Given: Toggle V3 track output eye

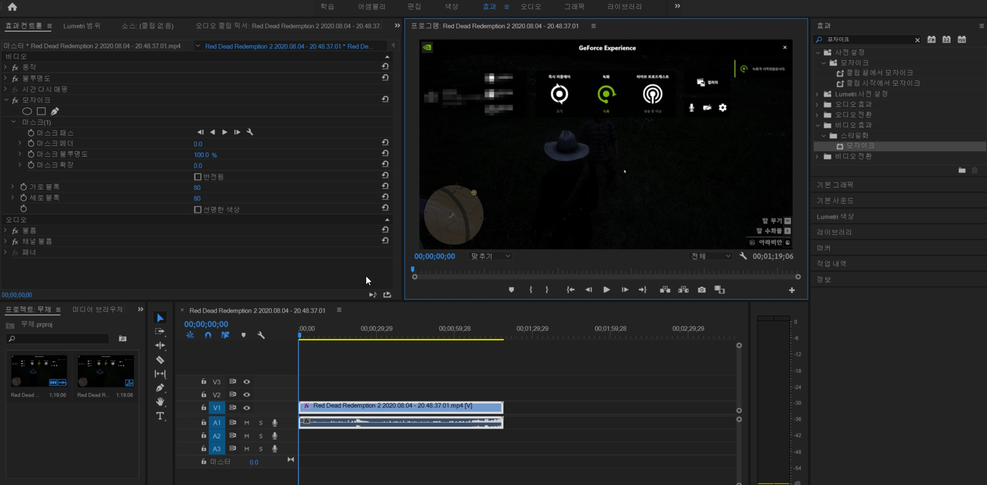Looking at the screenshot, I should pos(247,382).
